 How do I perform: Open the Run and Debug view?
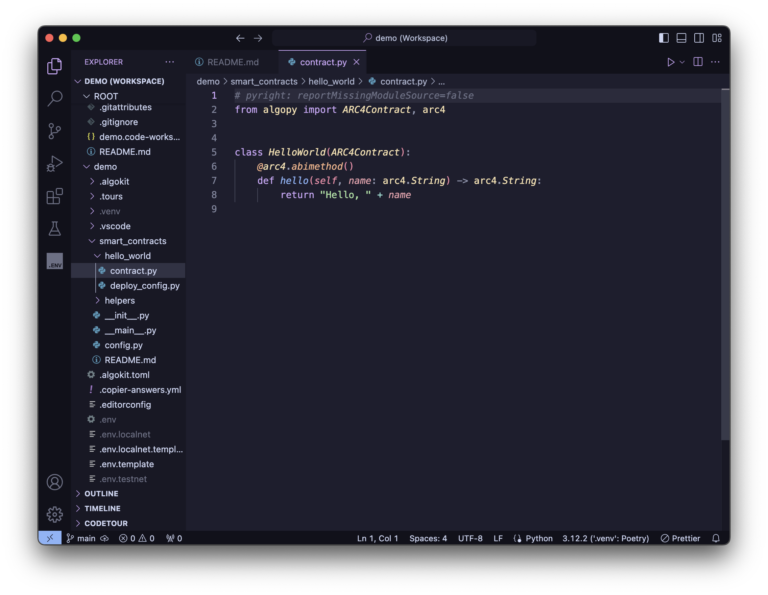[x=55, y=164]
